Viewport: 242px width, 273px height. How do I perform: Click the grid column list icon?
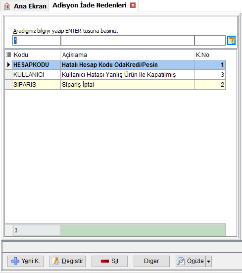pos(8,55)
